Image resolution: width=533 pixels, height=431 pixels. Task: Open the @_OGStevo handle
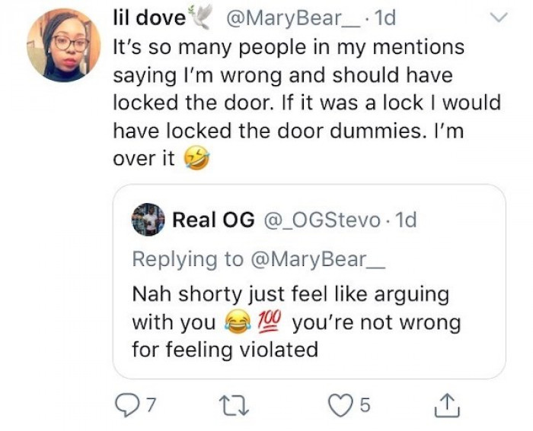click(x=322, y=220)
